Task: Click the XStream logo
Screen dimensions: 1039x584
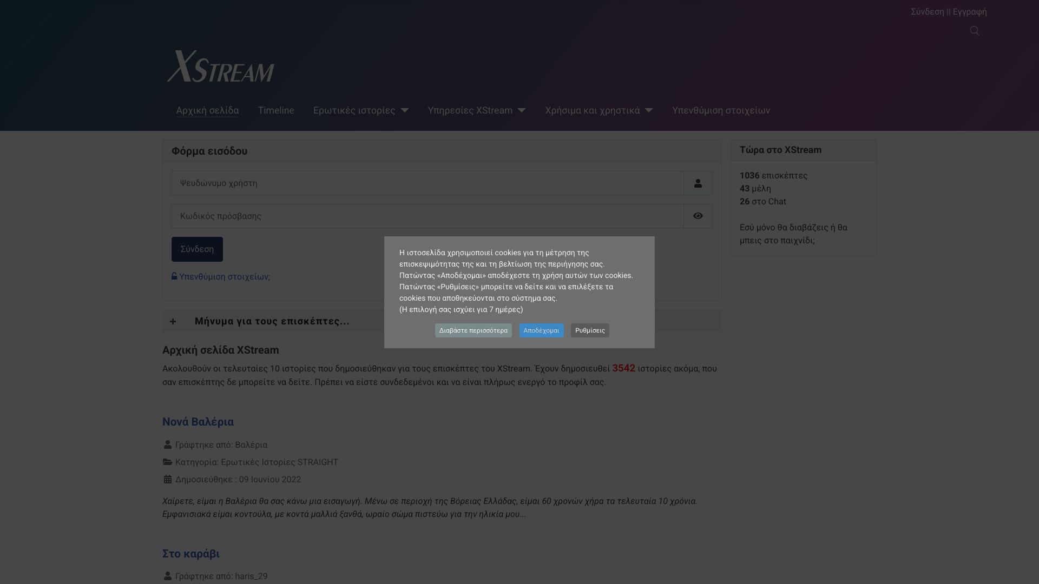Action: tap(221, 67)
